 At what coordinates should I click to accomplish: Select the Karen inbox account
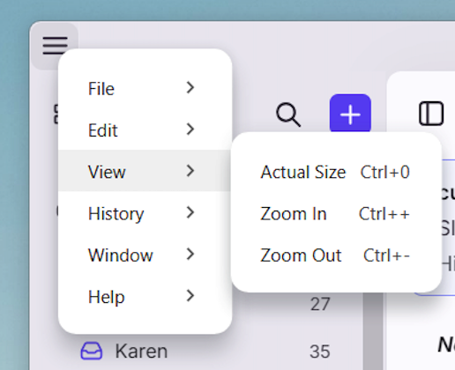(205, 351)
